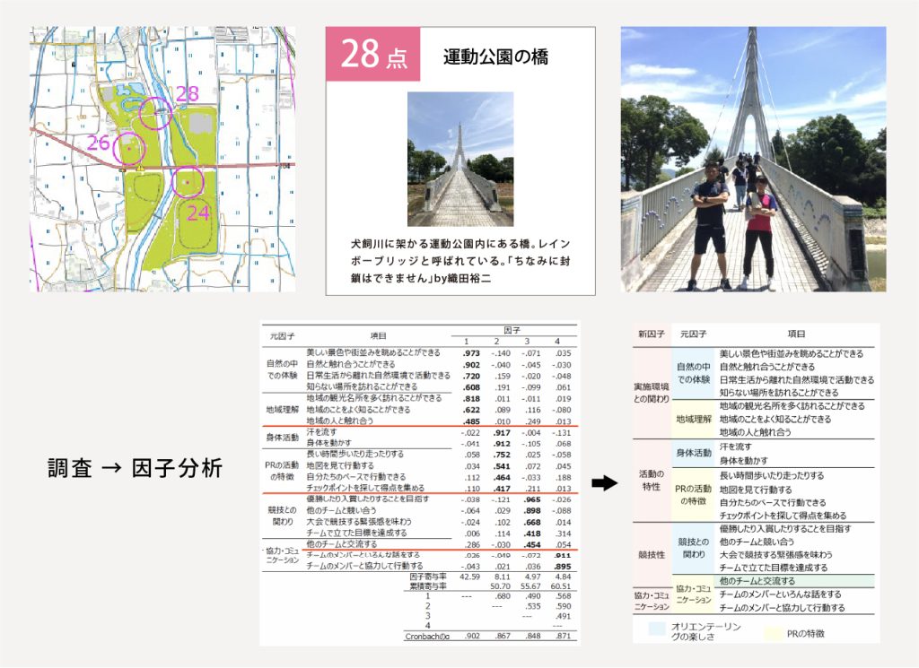Click the loading value '.668'
Viewport: 919px width, 668px height.
pos(532,522)
